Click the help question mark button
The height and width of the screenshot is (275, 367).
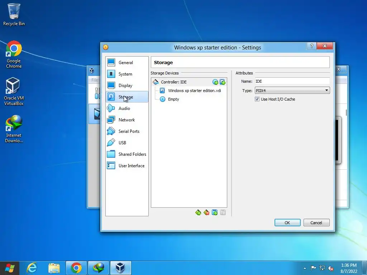pos(311,46)
